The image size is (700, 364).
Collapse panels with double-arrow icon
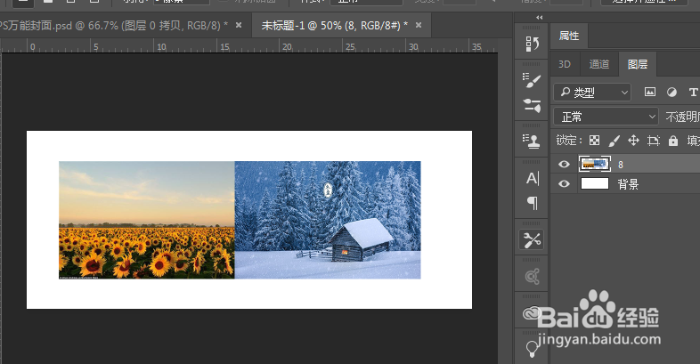pyautogui.click(x=540, y=18)
